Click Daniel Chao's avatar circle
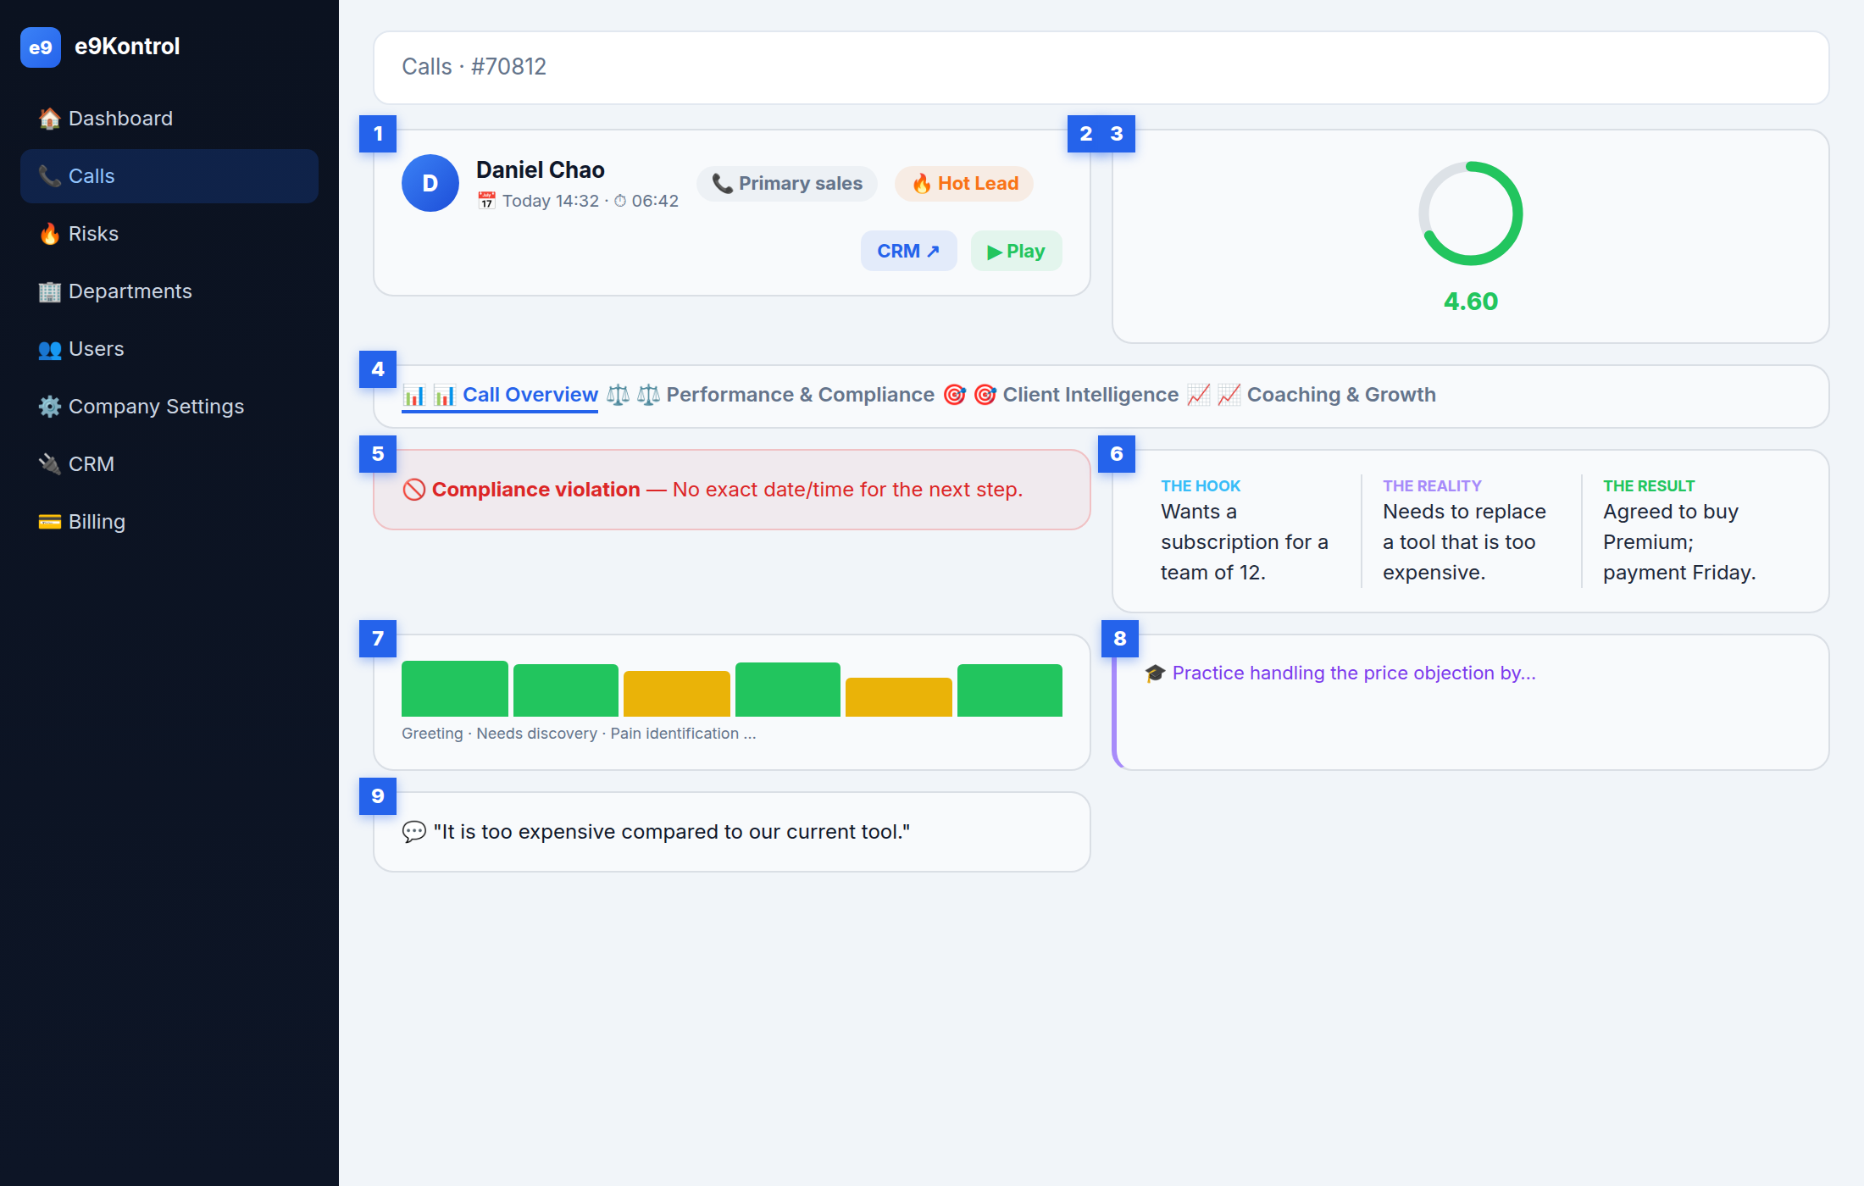The width and height of the screenshot is (1864, 1186). click(430, 183)
